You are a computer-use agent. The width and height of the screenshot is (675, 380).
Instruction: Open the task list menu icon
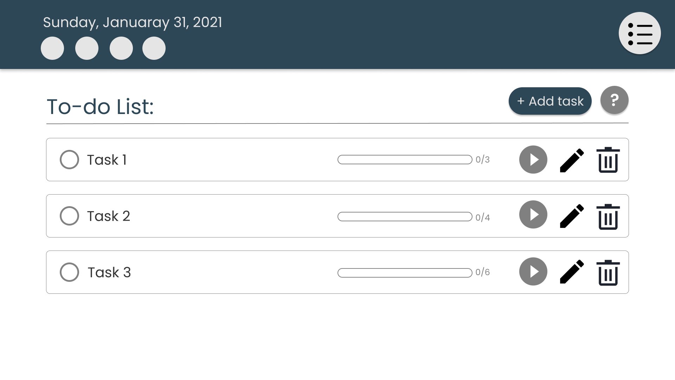(x=639, y=33)
